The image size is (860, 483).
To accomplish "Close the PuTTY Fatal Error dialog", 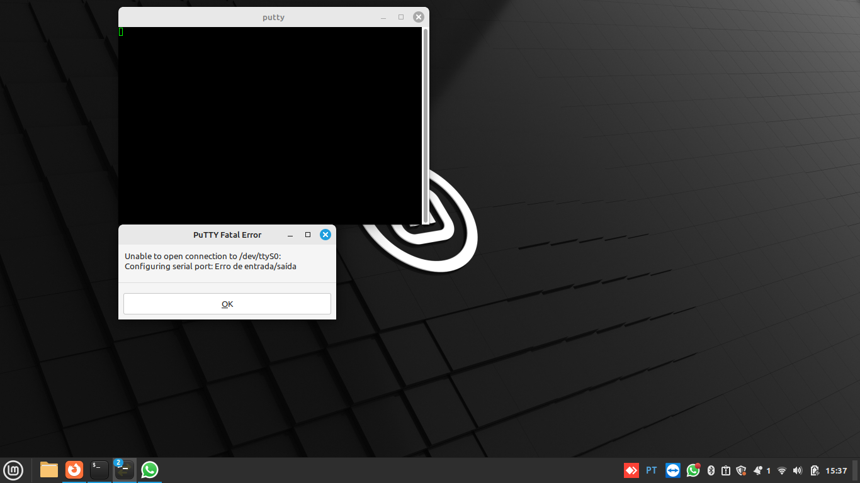I will coord(325,235).
